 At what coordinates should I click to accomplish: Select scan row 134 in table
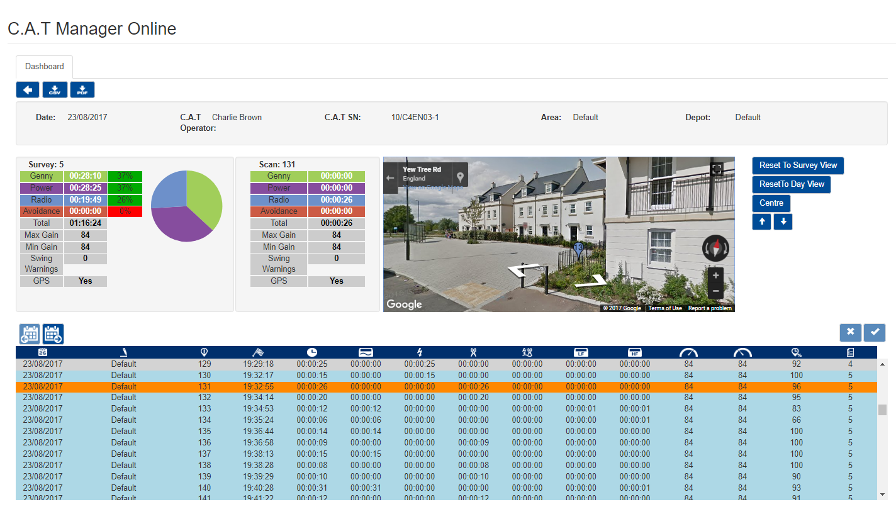204,420
